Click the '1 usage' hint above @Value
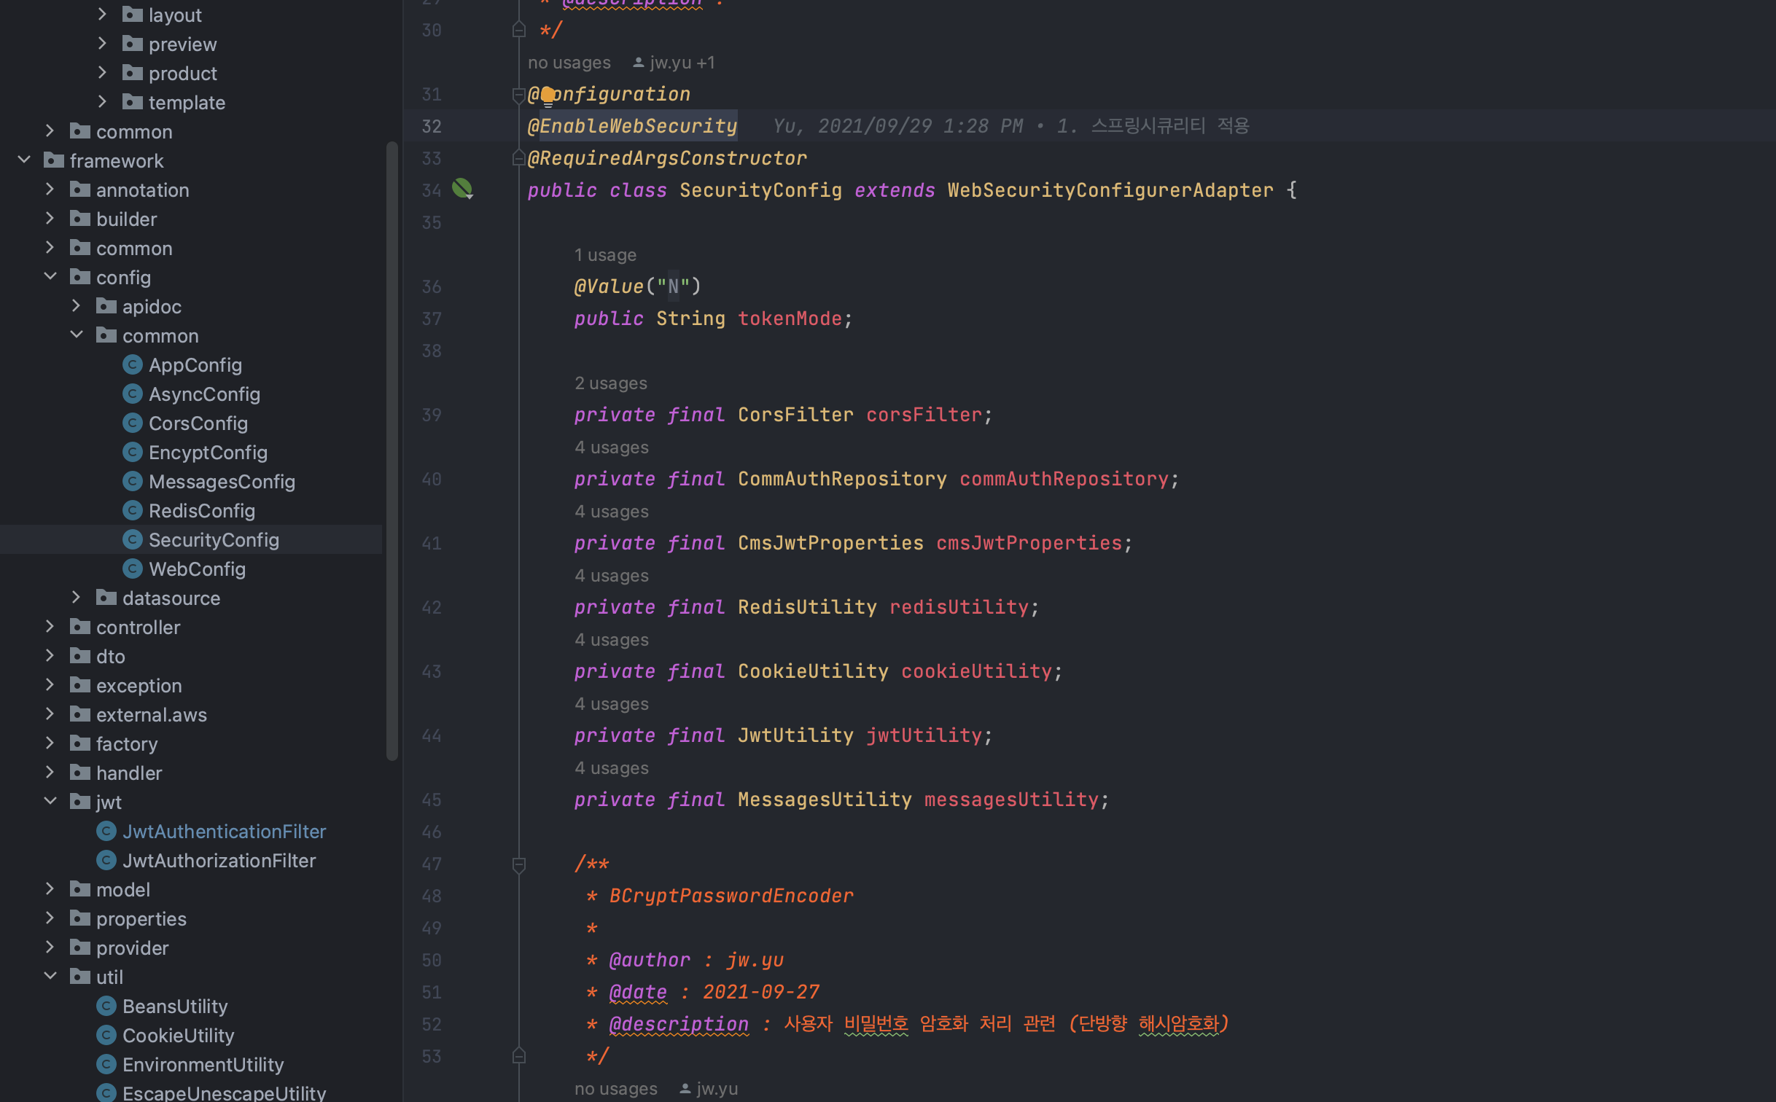This screenshot has width=1776, height=1102. (605, 255)
